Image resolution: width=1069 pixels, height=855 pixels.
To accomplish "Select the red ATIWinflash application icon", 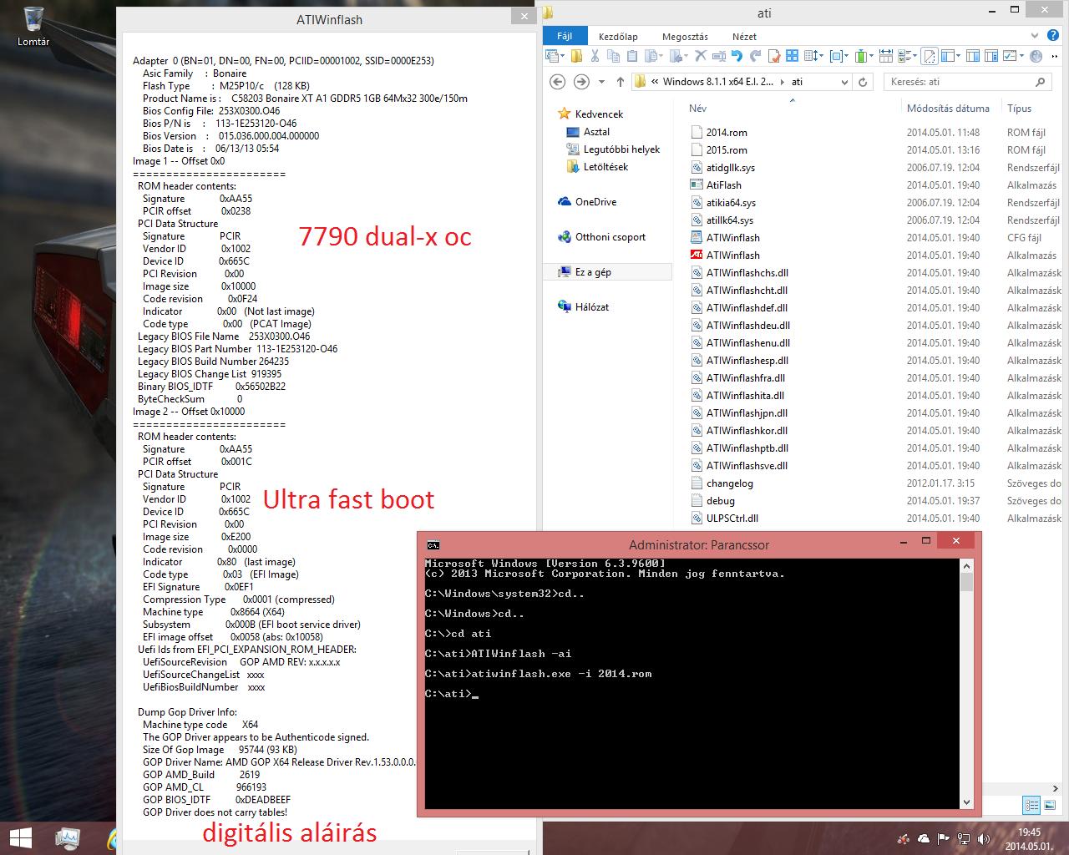I will [697, 255].
